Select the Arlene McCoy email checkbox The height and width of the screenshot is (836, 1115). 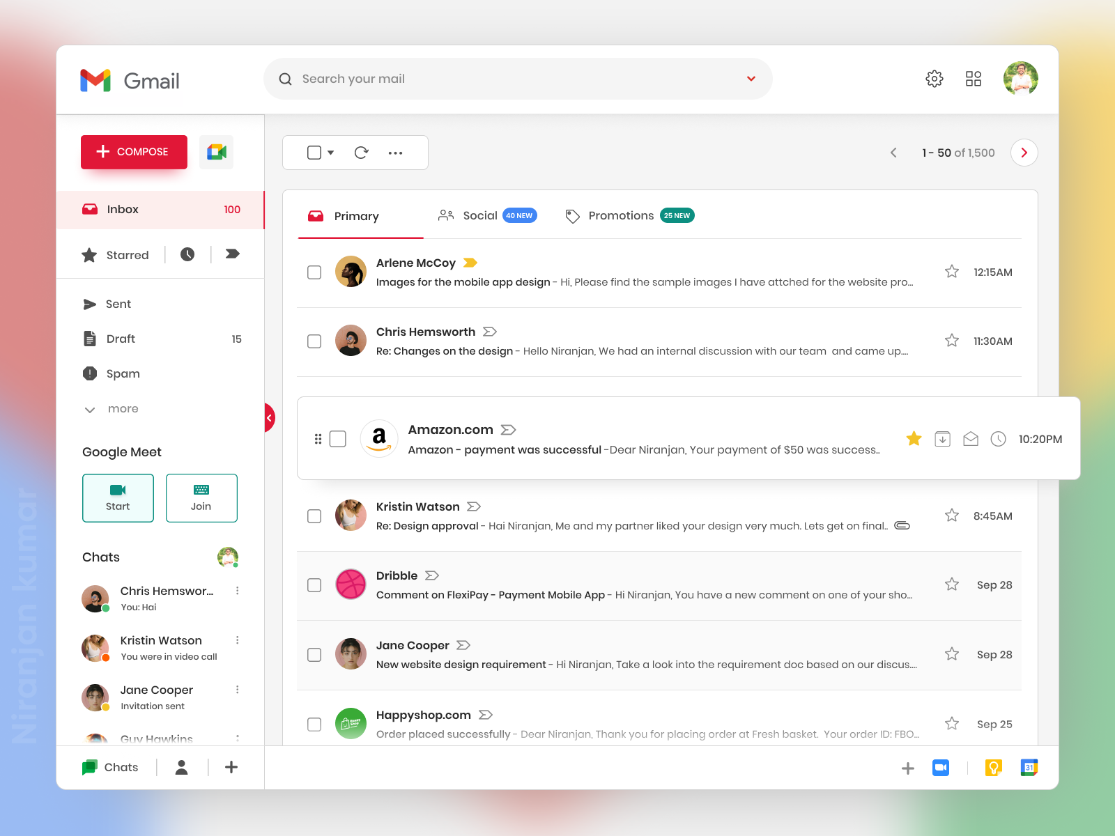coord(314,272)
